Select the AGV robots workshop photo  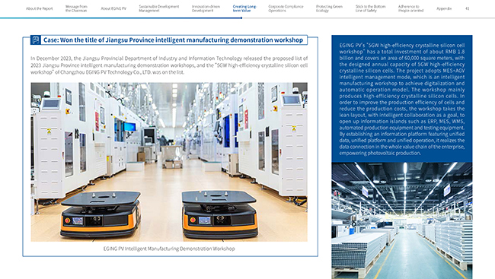pos(169,162)
